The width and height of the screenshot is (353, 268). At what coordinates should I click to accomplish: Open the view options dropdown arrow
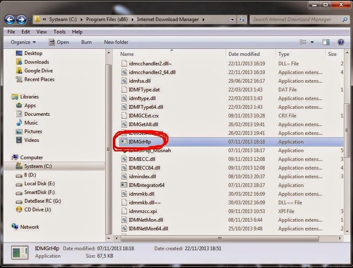click(312, 42)
